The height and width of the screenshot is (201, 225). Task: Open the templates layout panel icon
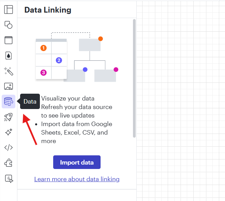[x=9, y=10]
